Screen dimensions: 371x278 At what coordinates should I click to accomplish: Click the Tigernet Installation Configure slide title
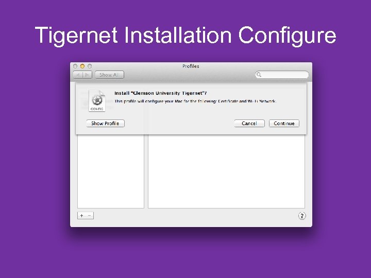click(x=185, y=36)
